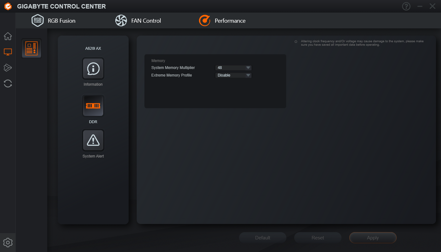Minimize the Gigabyte Control Center window
Viewport: 441px width, 252px height.
pos(420,6)
